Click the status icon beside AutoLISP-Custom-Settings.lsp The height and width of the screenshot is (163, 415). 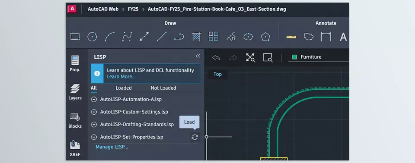(x=94, y=112)
